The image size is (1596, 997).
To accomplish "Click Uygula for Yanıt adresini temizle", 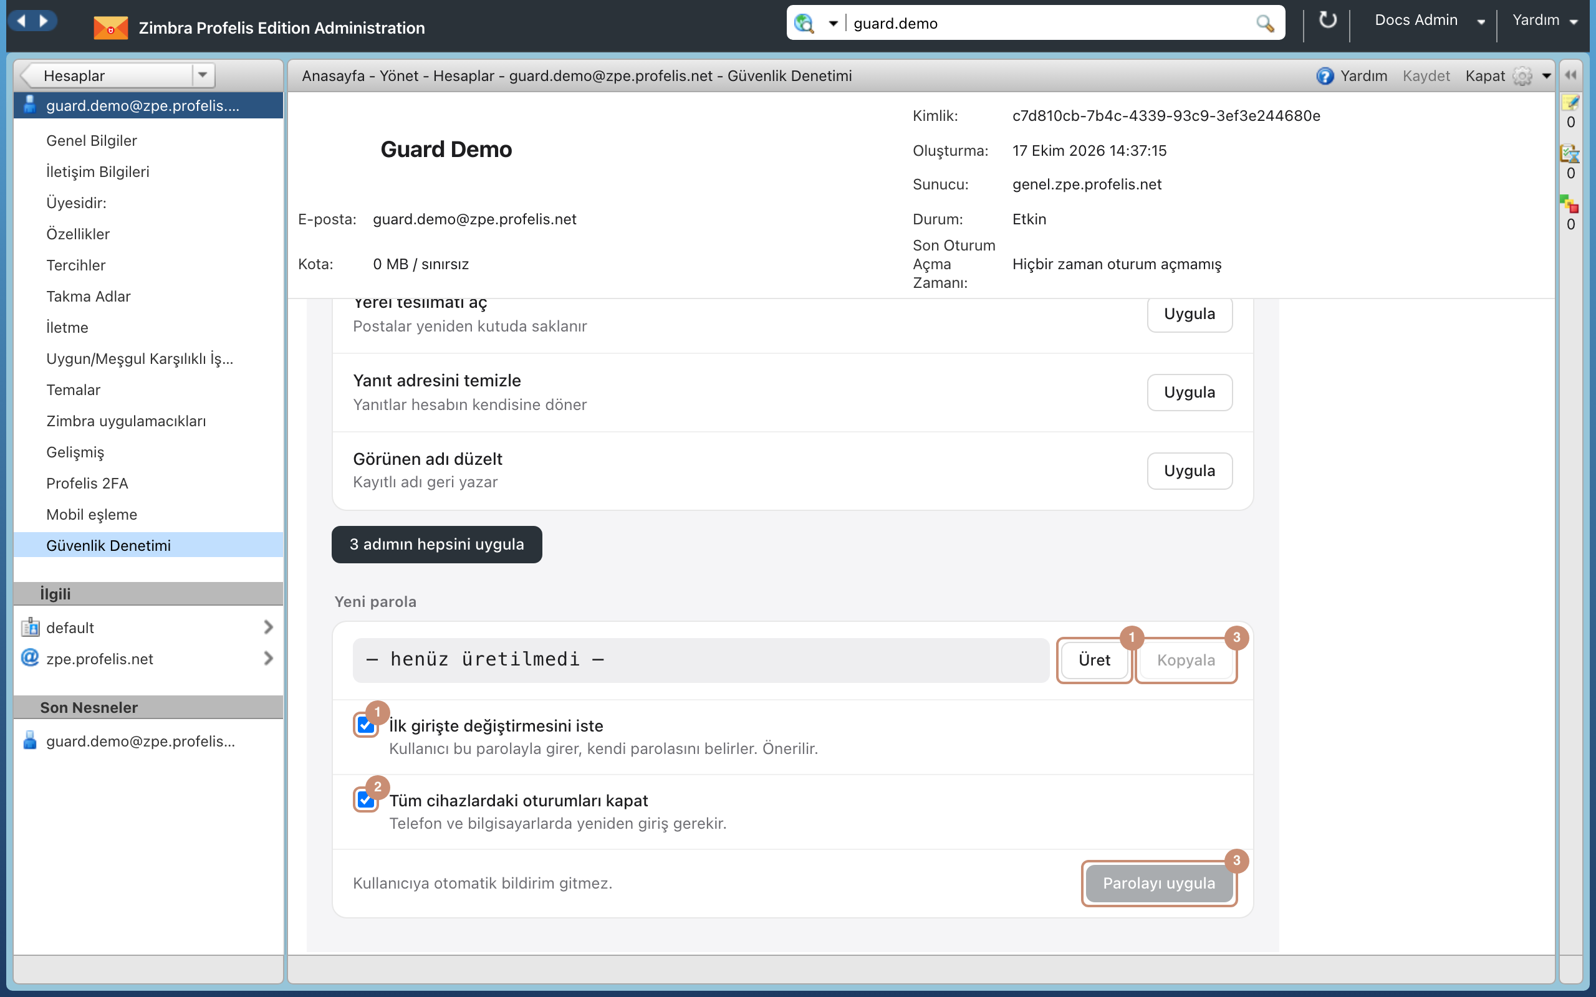I will coord(1189,393).
